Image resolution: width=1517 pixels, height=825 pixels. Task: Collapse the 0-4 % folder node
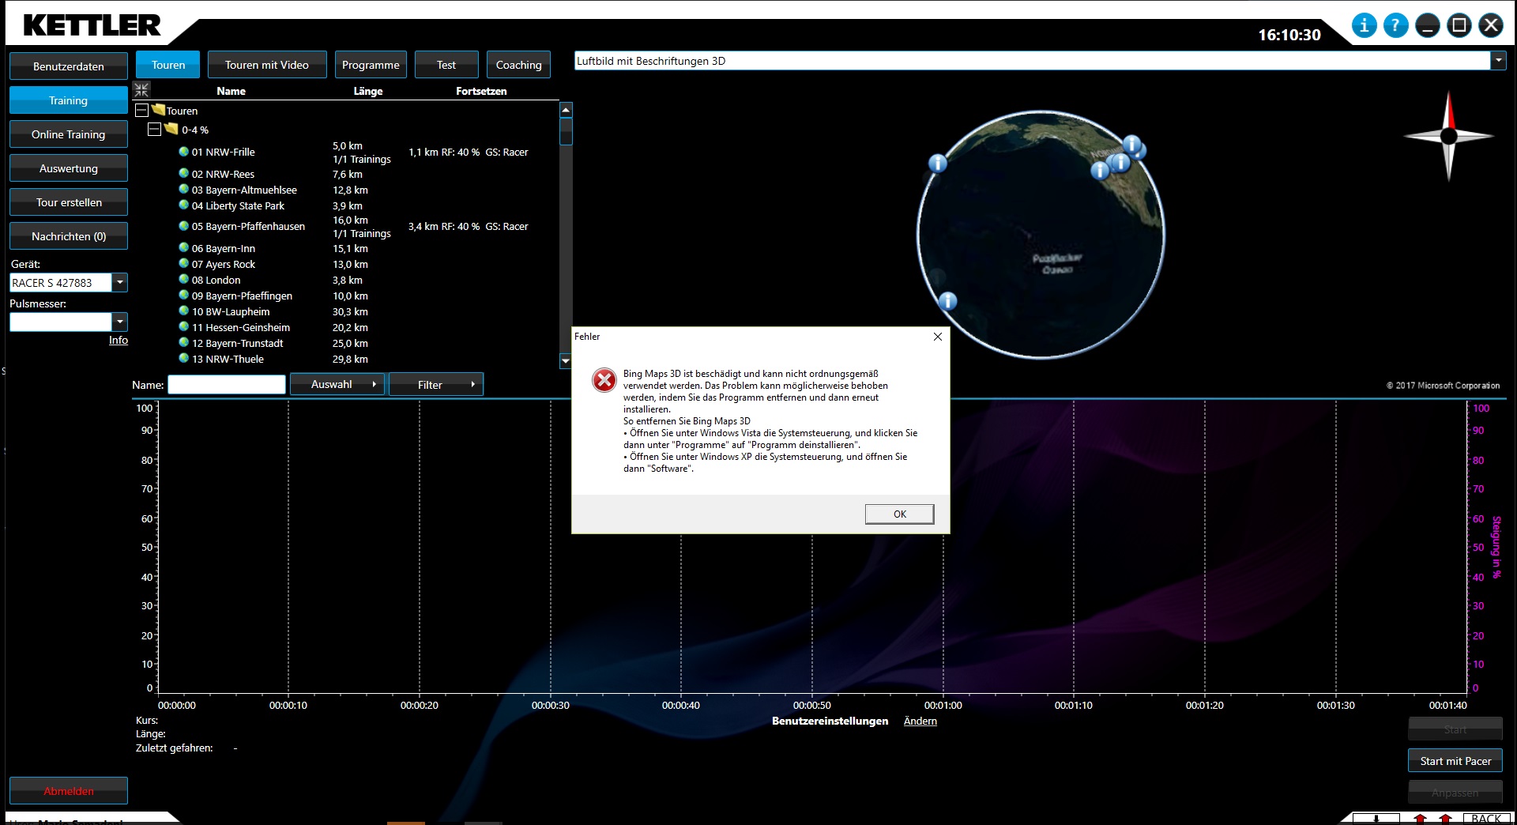coord(155,129)
